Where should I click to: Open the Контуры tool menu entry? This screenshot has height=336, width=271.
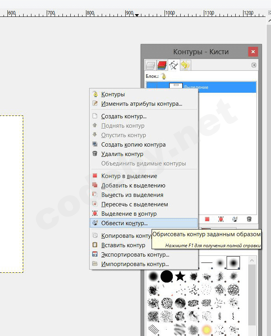coord(143,94)
